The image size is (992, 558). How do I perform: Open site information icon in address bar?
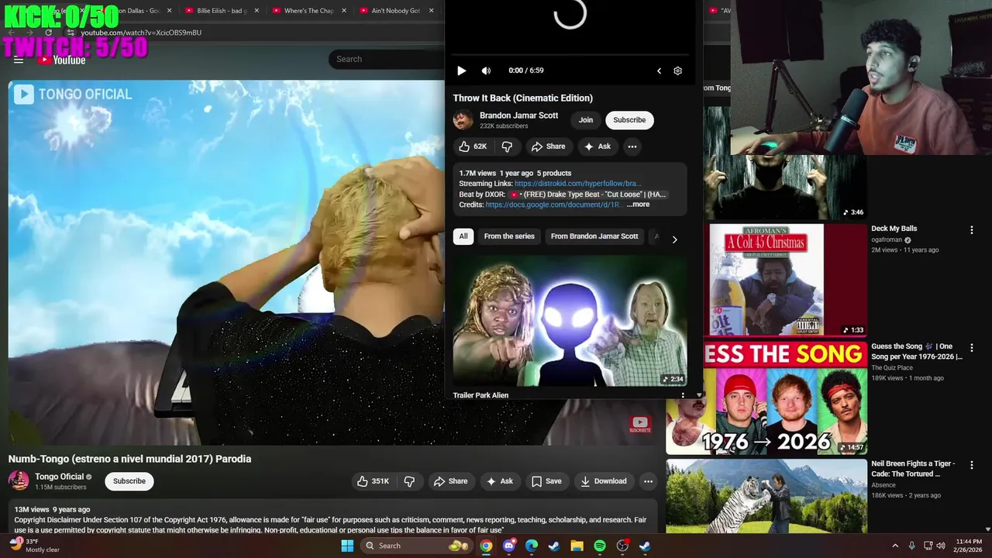coord(70,33)
